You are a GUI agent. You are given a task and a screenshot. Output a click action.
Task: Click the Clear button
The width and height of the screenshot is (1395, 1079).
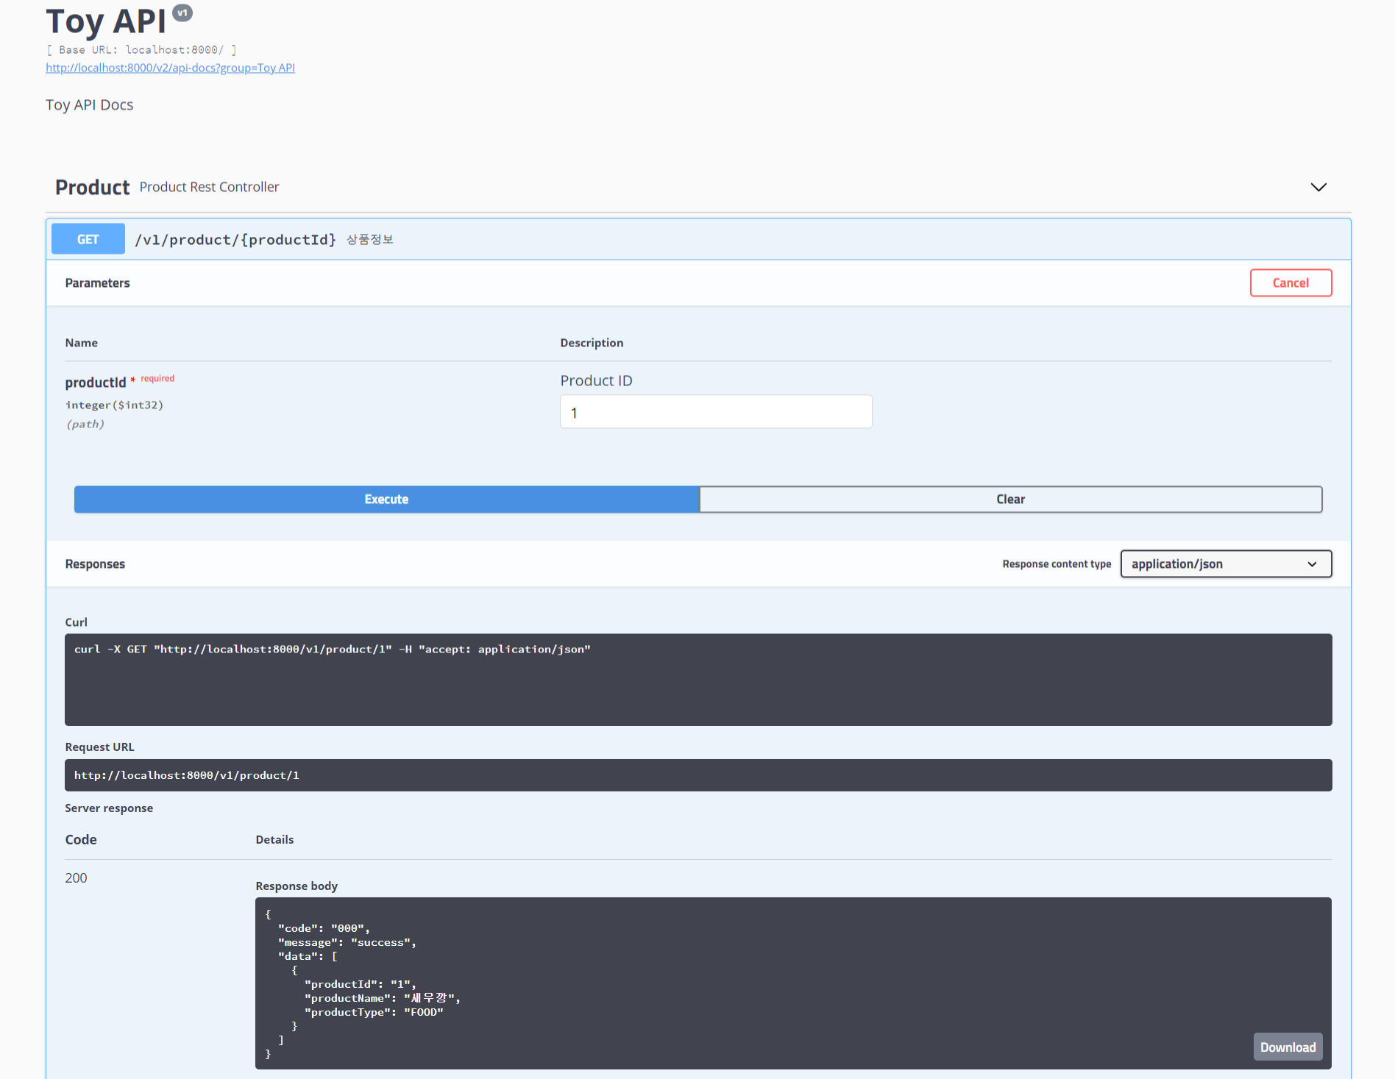coord(1010,499)
